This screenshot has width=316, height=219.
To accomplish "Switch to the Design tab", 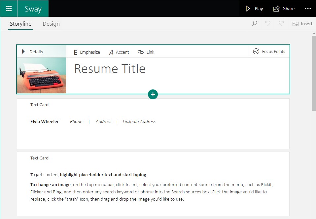I will (51, 24).
